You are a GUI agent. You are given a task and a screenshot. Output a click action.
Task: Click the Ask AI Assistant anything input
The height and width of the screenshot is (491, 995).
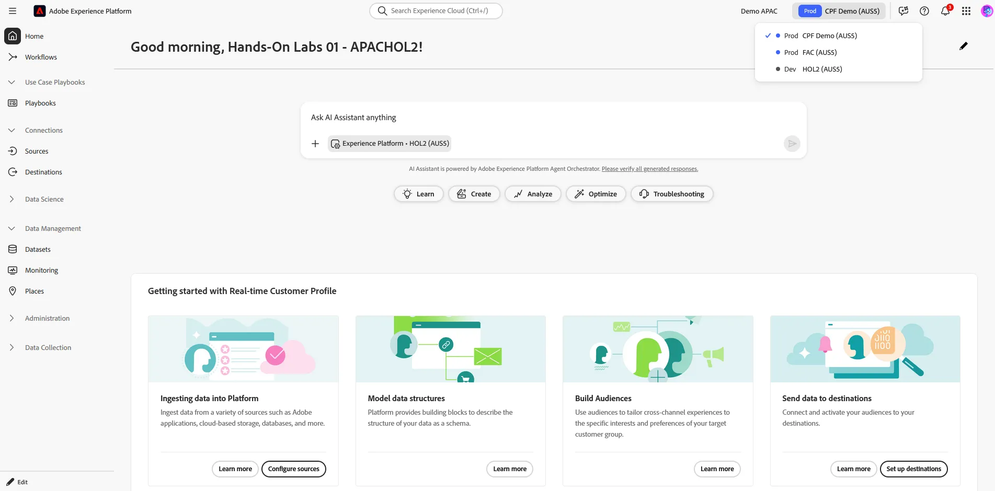[x=553, y=118]
